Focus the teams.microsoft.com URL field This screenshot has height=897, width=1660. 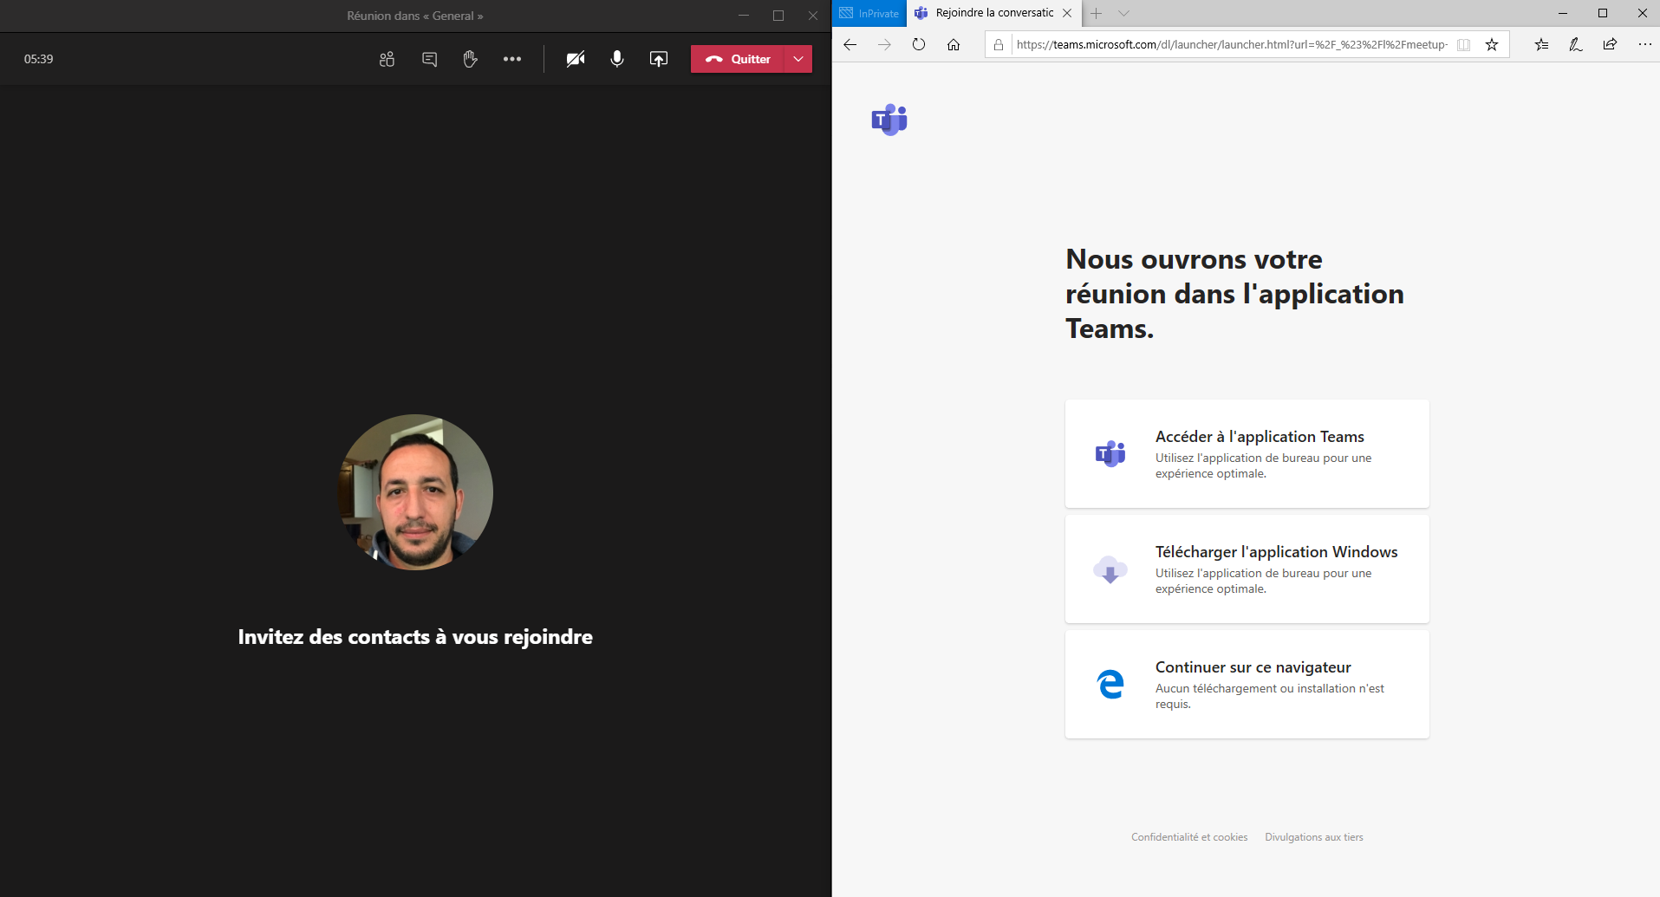(x=1232, y=45)
